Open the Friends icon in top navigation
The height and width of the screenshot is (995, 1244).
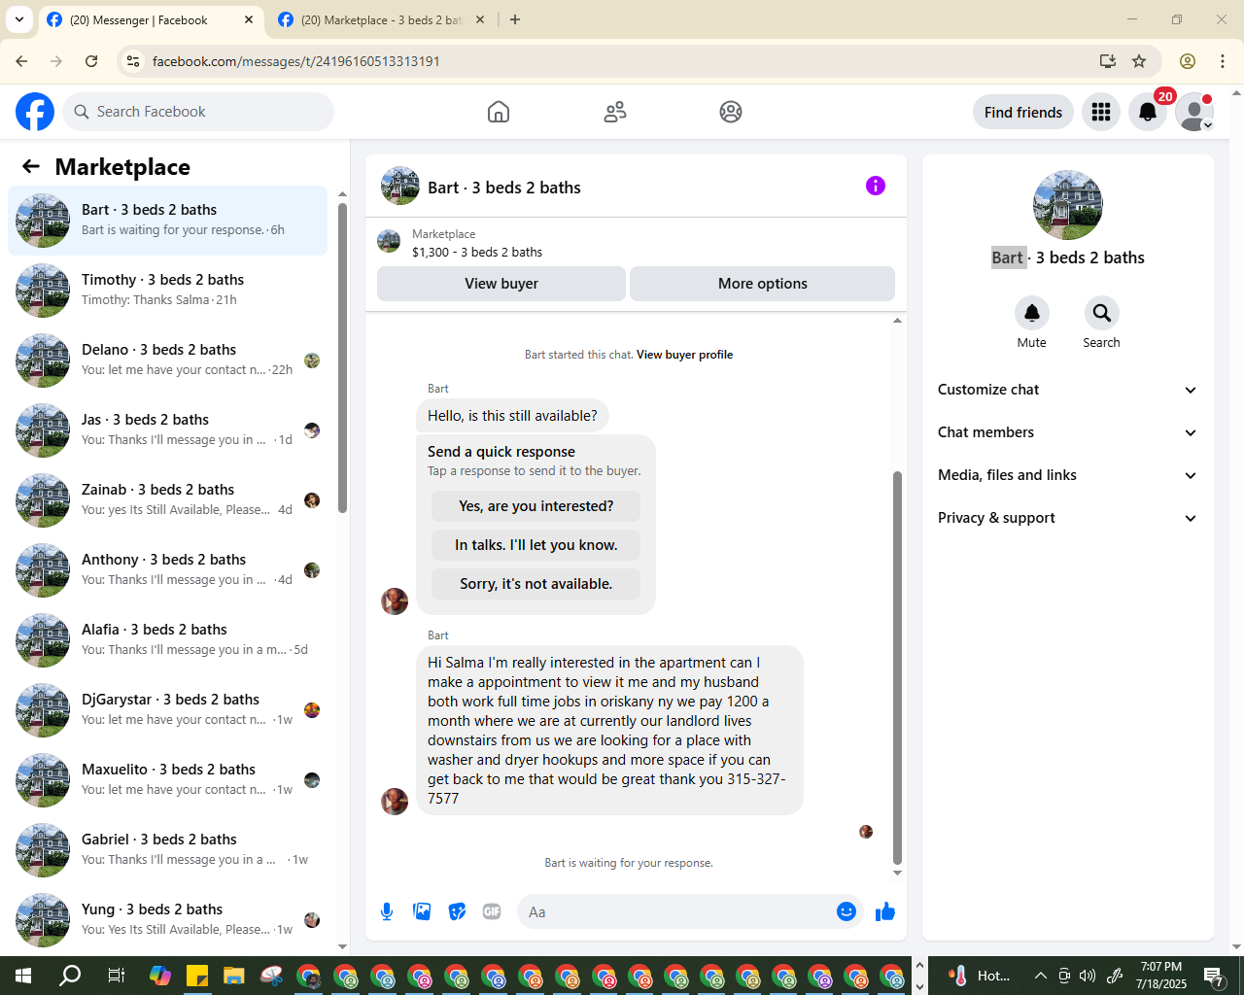click(x=615, y=112)
